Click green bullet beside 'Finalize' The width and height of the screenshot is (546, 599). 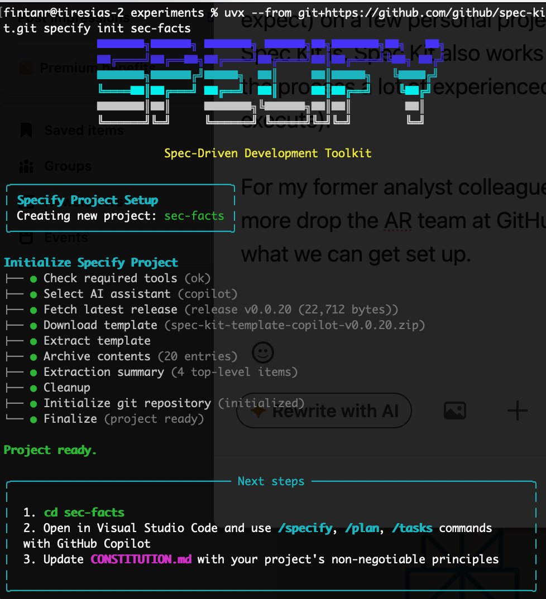(x=33, y=419)
